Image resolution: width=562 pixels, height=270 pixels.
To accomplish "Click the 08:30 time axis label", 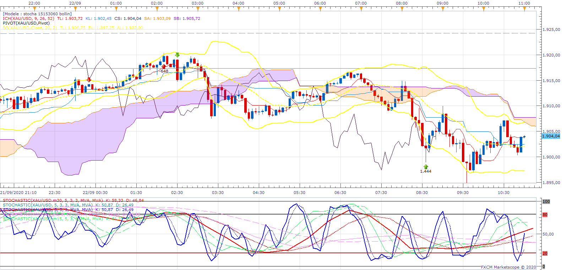I will pyautogui.click(x=422, y=193).
